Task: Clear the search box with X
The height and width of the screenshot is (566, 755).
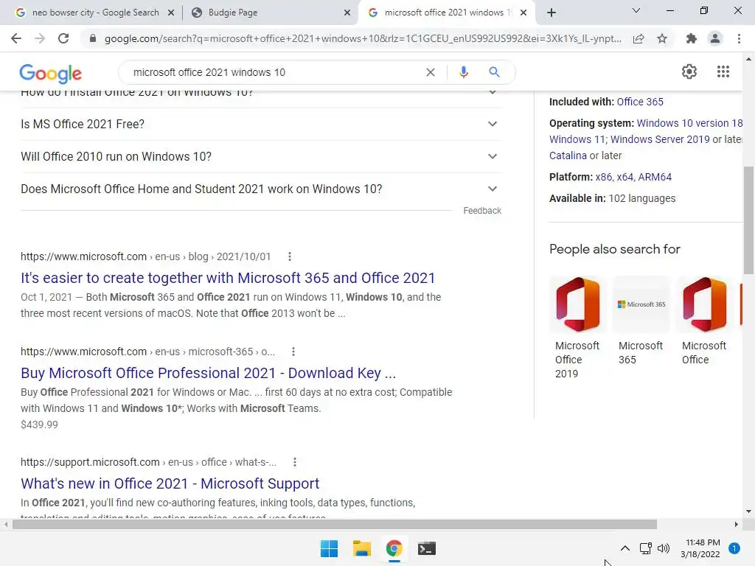Action: [431, 72]
